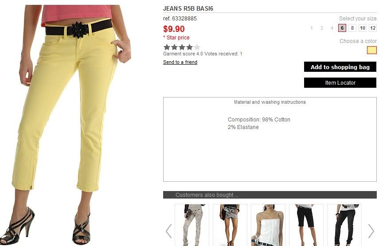This screenshot has width=379, height=246.
Task: Choose size 12
Action: tap(373, 28)
